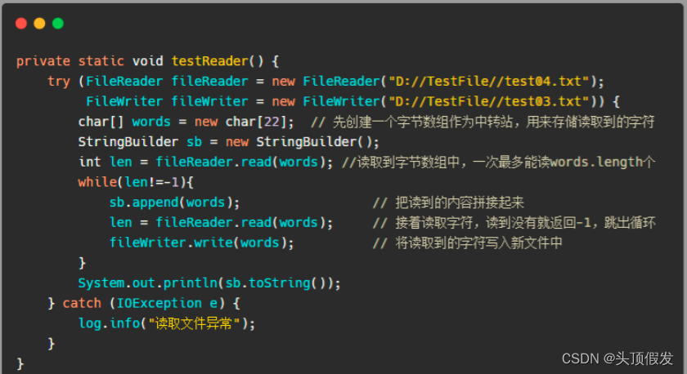Screen dimensions: 687x374
Task: Click the 'try' keyword
Action: 59,82
